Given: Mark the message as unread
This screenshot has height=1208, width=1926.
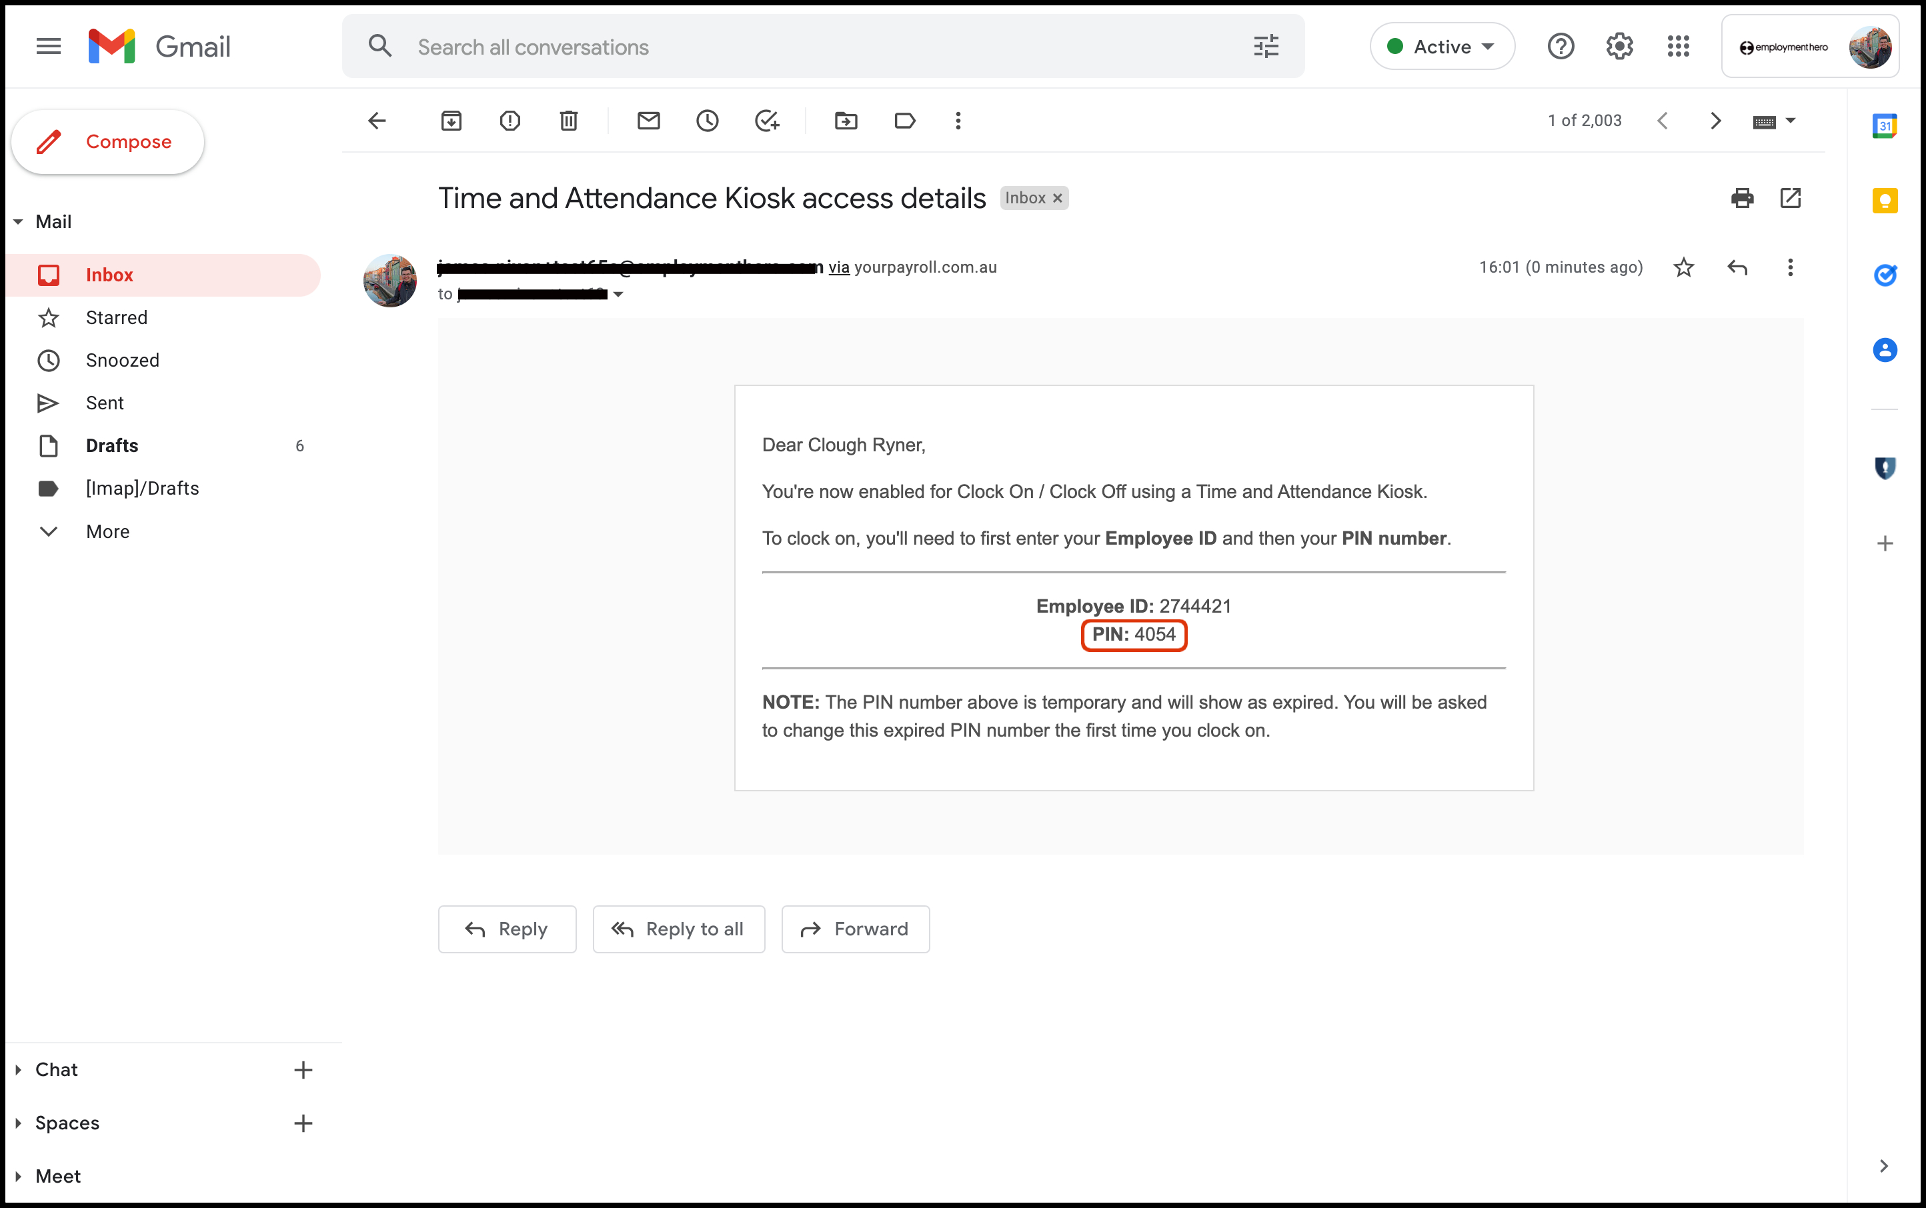Looking at the screenshot, I should [x=648, y=121].
